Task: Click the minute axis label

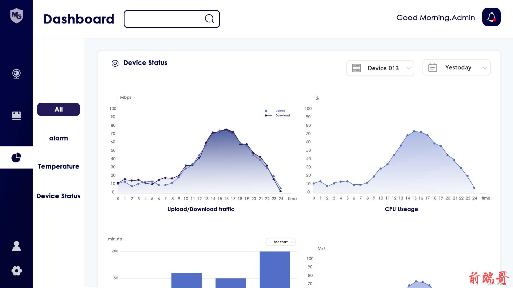Action: click(x=115, y=239)
